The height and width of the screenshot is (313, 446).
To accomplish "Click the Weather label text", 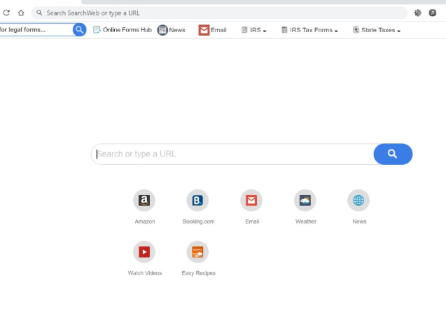I will (x=306, y=221).
